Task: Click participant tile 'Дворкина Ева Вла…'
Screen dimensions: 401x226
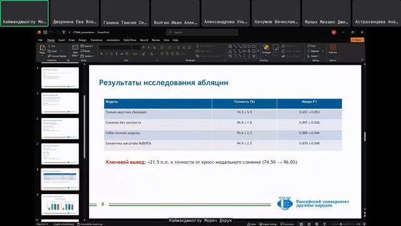Action: (75, 13)
